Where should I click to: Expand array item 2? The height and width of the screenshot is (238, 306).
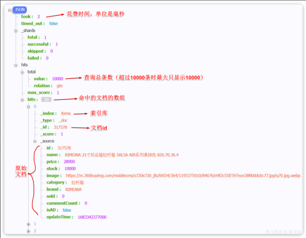pyautogui.click(x=29, y=231)
